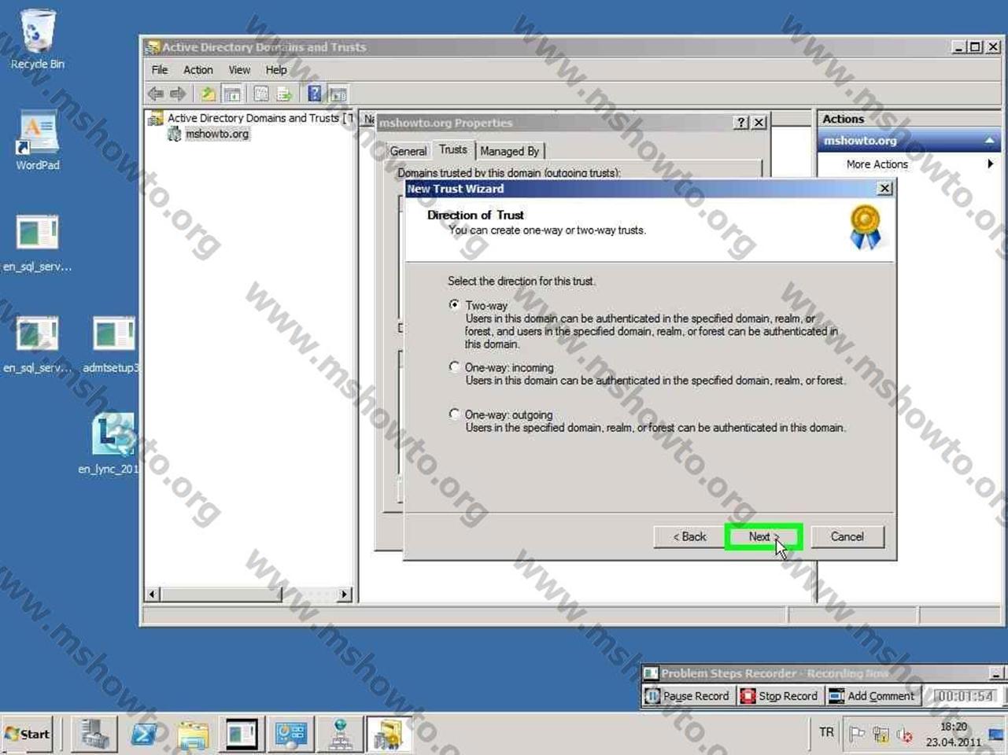Click the left scroll arrow of tree pane
This screenshot has height=755, width=1008.
click(x=153, y=595)
